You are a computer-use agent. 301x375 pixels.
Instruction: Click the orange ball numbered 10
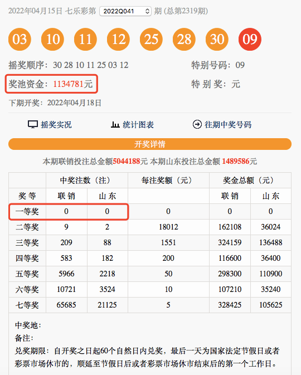point(52,39)
